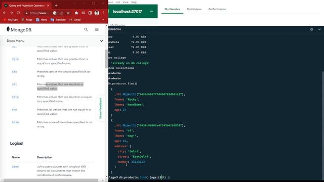Select the Query and Projection Operators tab
Screen dimensions: 324x182
click(x=26, y=6)
